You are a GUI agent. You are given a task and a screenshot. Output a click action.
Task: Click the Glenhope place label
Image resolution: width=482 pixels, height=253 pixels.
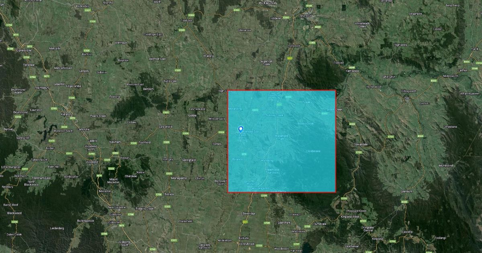pos(120,42)
